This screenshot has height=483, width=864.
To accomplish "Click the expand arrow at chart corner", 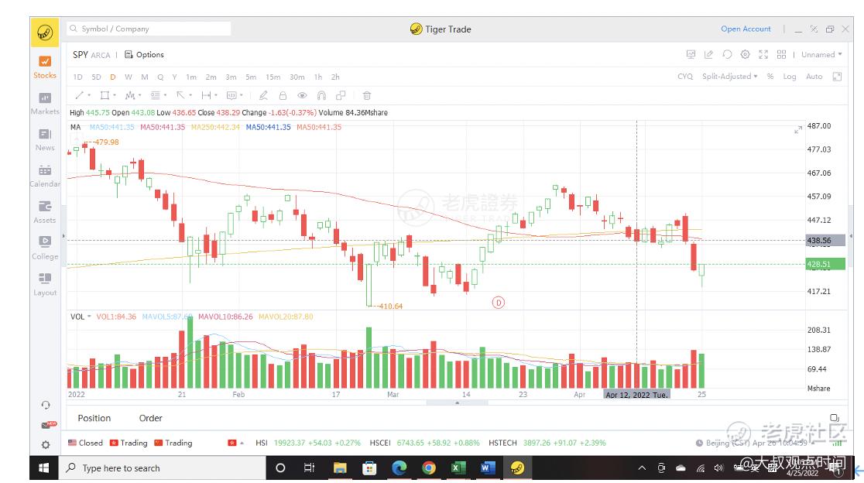I will (798, 130).
